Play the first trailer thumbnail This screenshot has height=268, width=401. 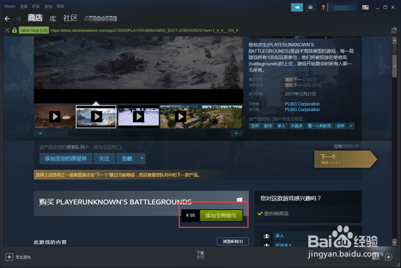pyautogui.click(x=55, y=117)
